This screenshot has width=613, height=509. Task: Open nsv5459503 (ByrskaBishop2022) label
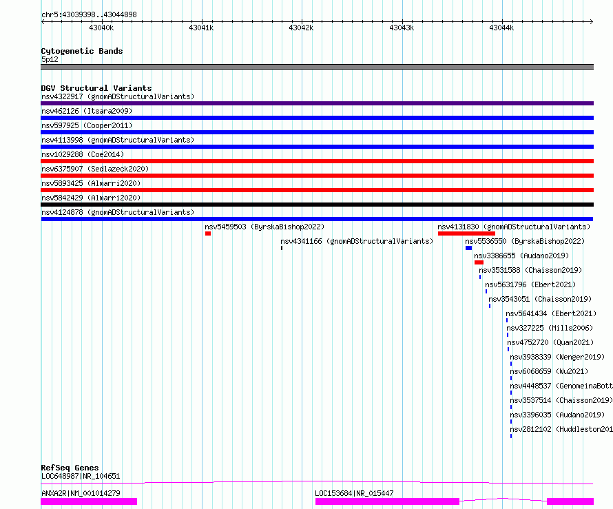click(264, 227)
